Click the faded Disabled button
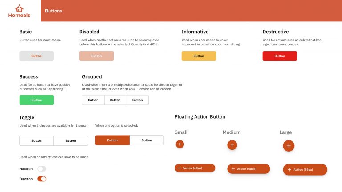This screenshot has width=342, height=192. click(x=96, y=56)
